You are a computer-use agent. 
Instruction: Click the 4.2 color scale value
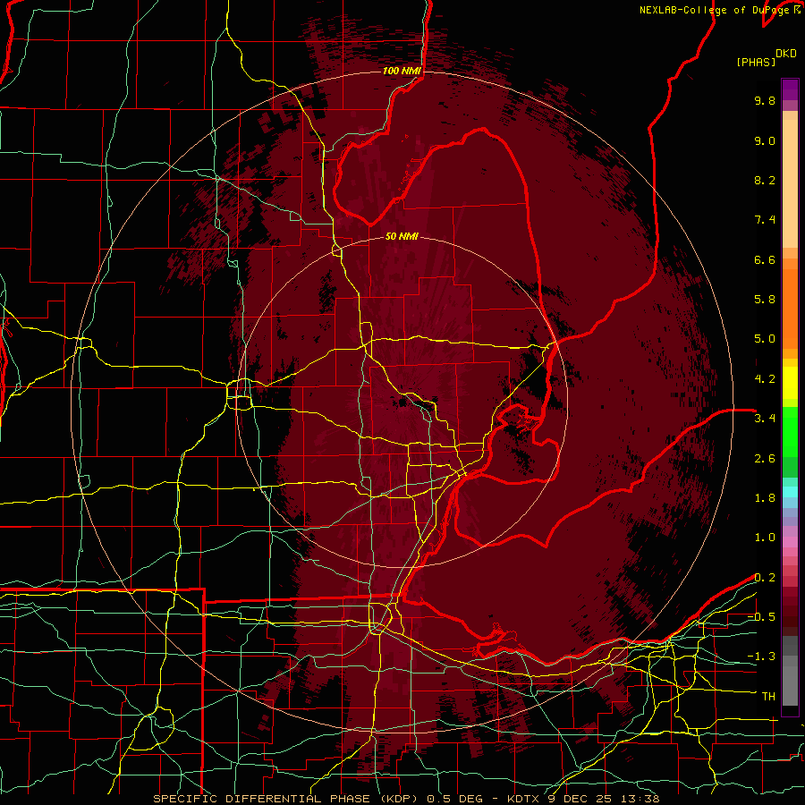765,379
